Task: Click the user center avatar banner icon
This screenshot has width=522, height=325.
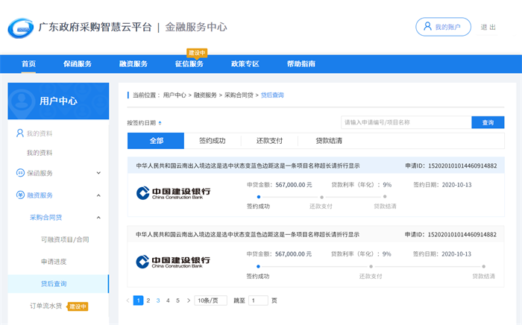Action: point(22,101)
